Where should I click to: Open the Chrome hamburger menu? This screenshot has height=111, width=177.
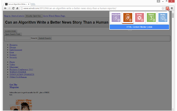[x=172, y=8]
